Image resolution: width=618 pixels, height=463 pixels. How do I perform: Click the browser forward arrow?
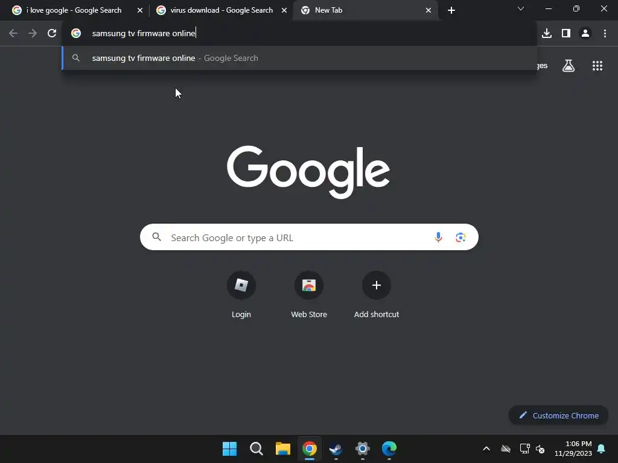pos(33,34)
